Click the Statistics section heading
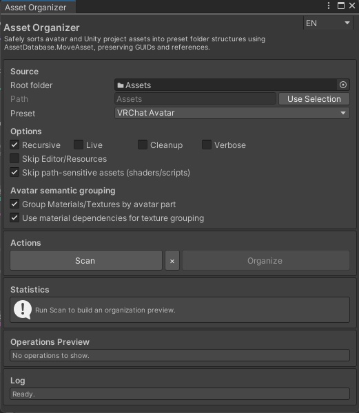This screenshot has width=359, height=413. (30, 290)
